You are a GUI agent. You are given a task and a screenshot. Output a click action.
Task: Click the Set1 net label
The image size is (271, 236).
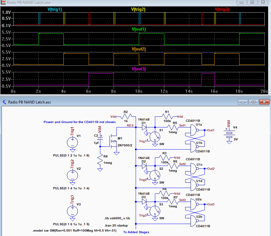click(x=182, y=125)
